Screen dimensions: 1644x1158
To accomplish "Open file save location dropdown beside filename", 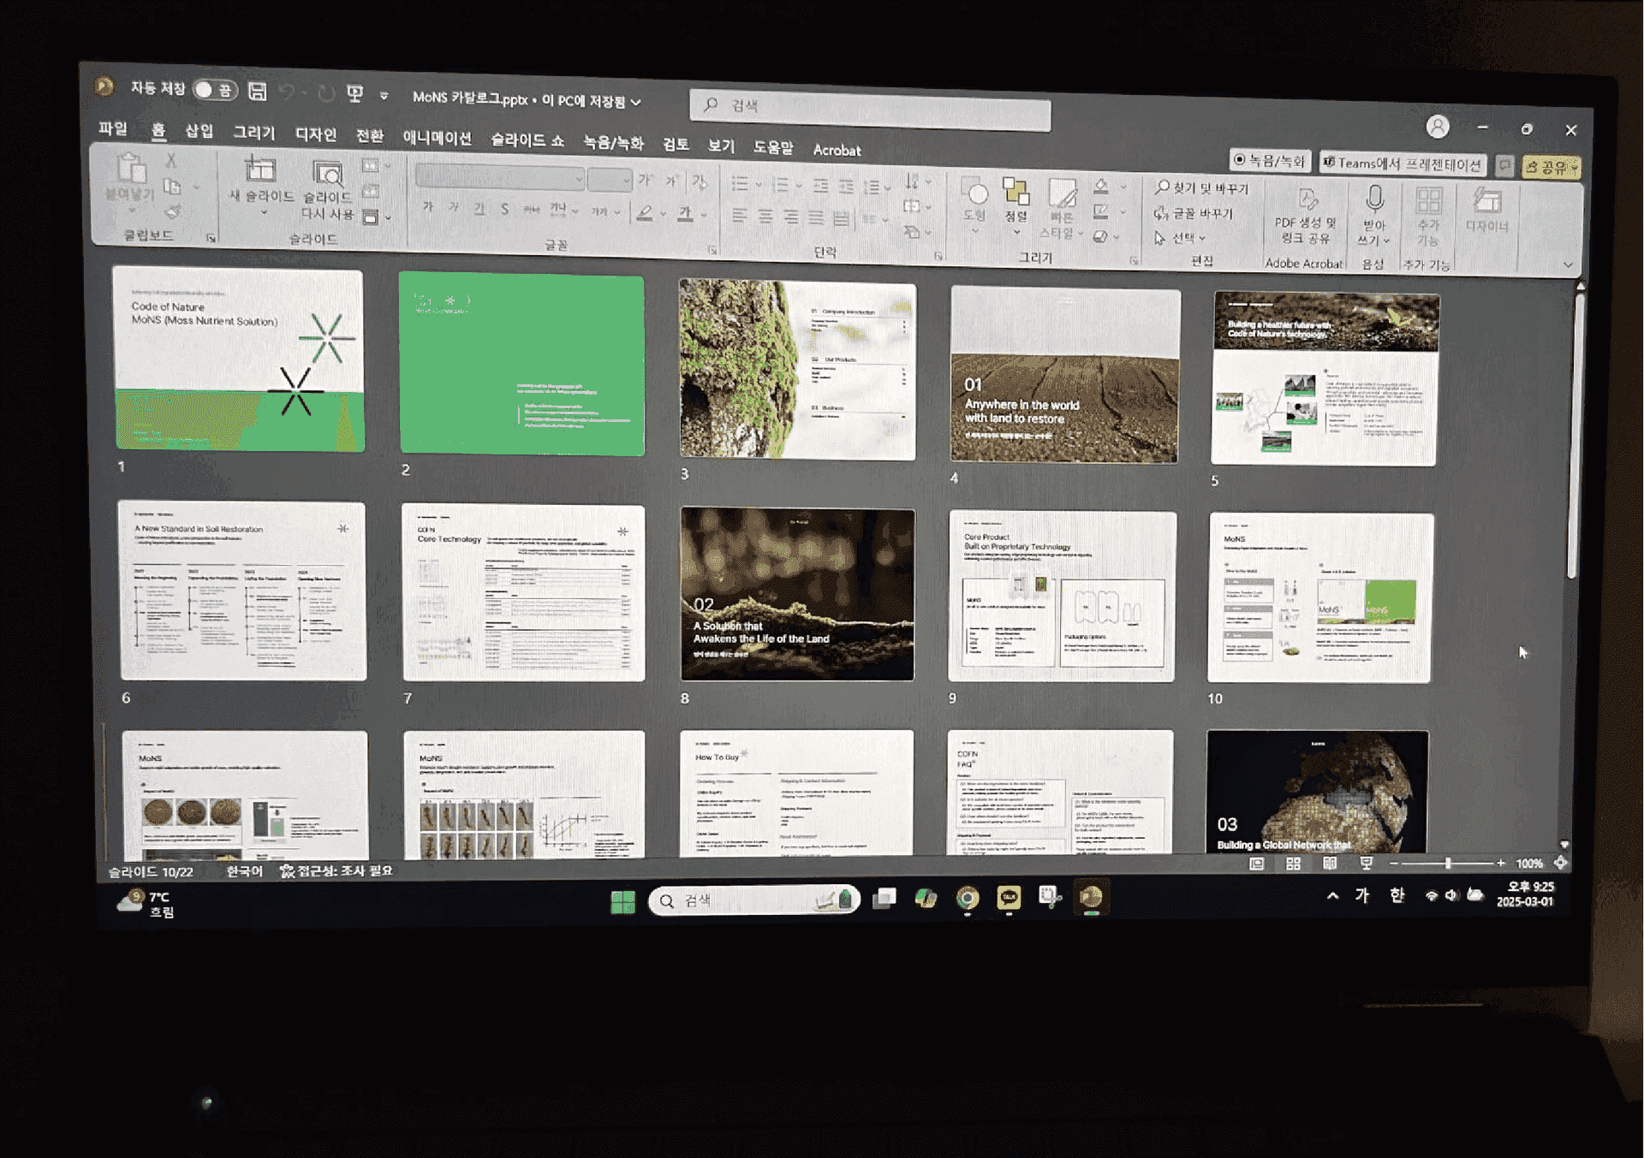I will tap(636, 103).
